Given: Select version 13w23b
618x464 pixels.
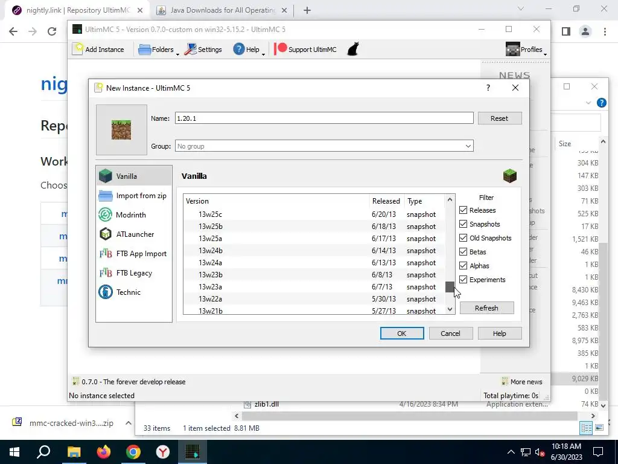Looking at the screenshot, I should tap(314, 275).
